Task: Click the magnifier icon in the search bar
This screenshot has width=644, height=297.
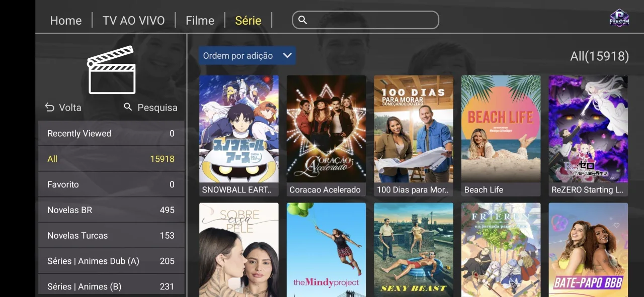Action: click(x=302, y=20)
